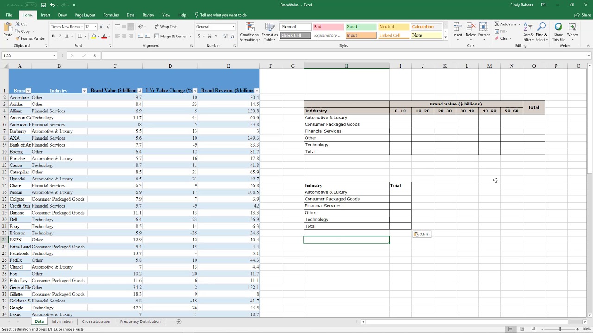The height and width of the screenshot is (333, 593).
Task: Increase font size with the larger A icon
Action: pos(101,27)
